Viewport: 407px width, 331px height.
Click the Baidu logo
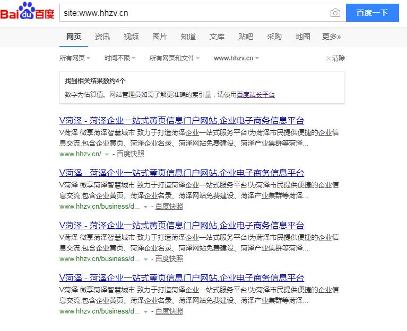(27, 11)
